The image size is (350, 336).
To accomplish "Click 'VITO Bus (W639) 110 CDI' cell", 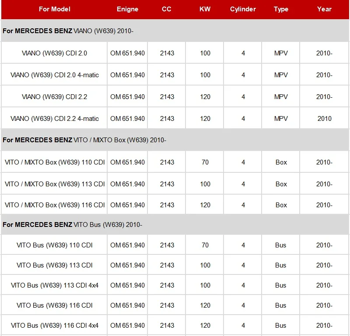I will (54, 245).
